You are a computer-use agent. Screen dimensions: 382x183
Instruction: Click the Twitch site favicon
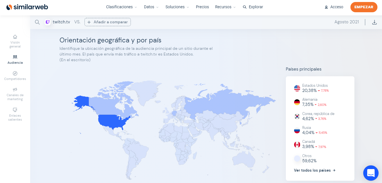48,22
